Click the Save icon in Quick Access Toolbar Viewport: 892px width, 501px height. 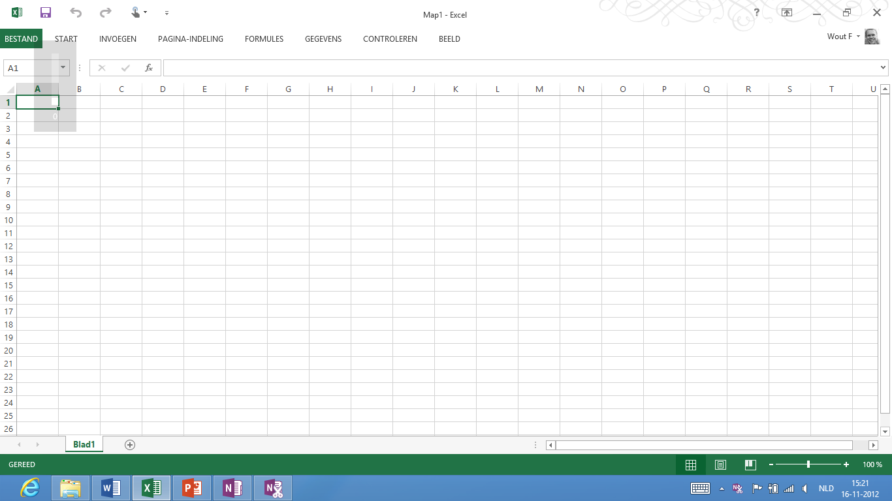[x=46, y=12]
